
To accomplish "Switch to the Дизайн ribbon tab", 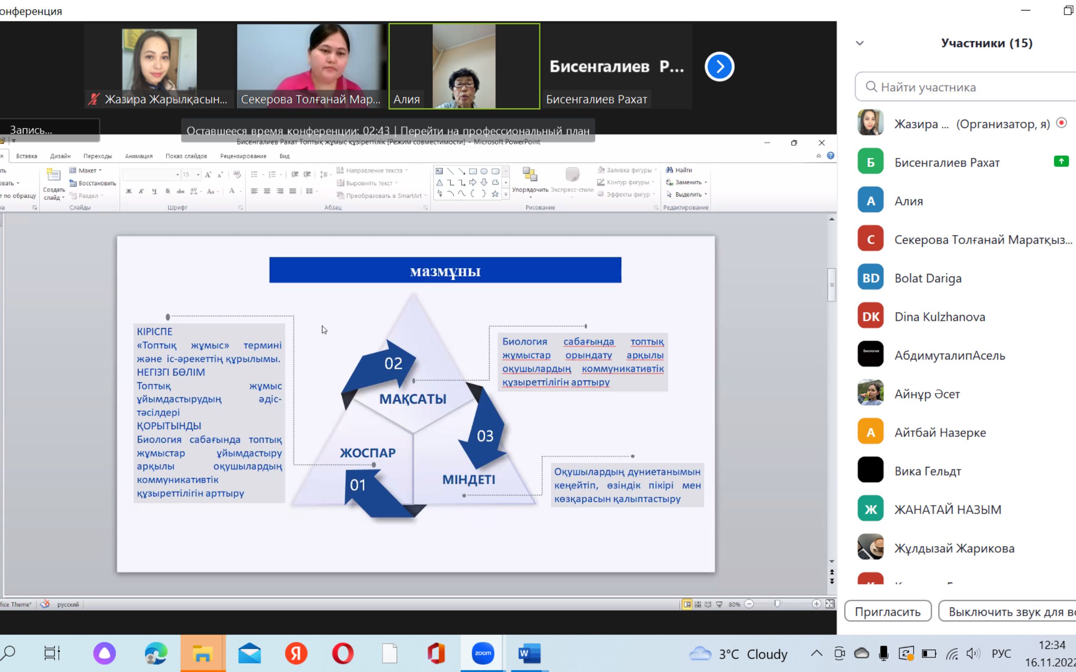I will click(60, 156).
